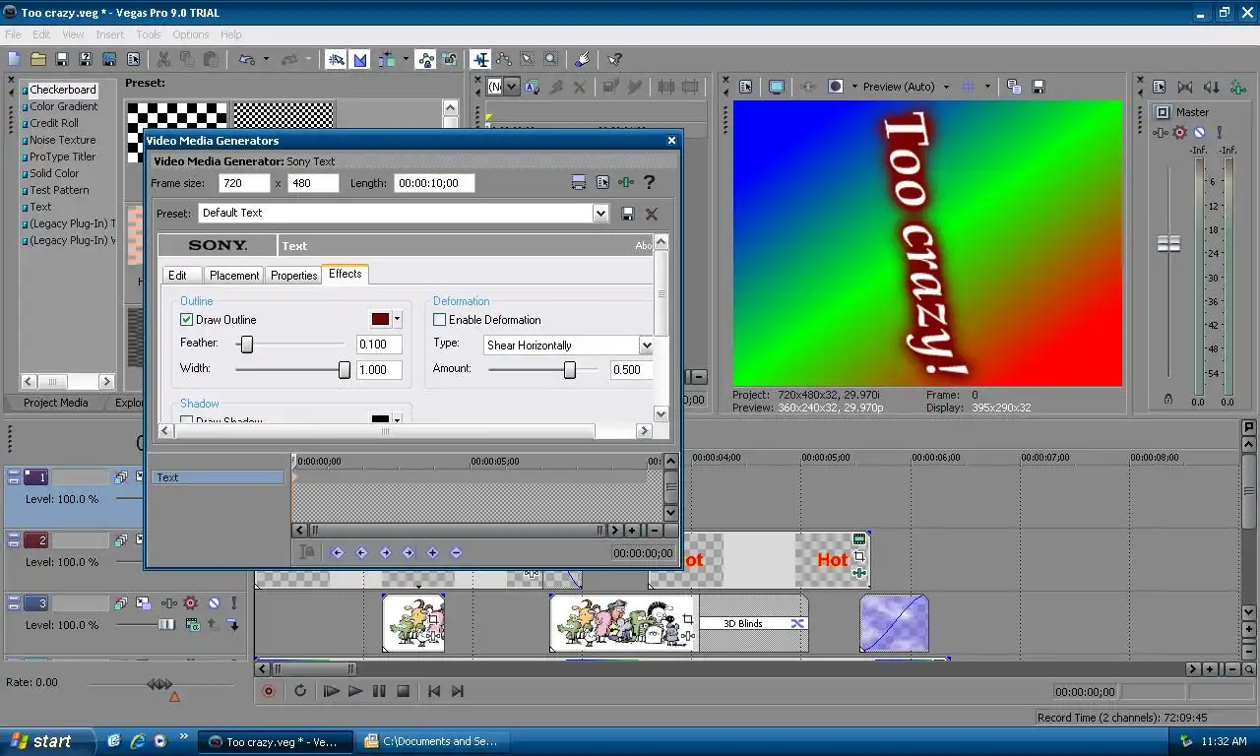
Task: Open the Deformation Type dropdown
Action: coord(646,346)
